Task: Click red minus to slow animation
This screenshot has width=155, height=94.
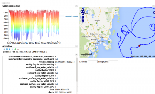Action: click(x=18, y=49)
